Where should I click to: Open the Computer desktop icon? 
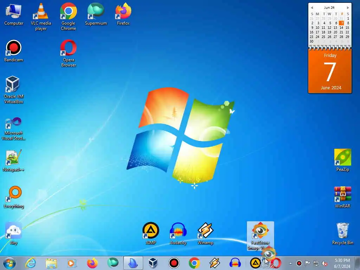14,14
